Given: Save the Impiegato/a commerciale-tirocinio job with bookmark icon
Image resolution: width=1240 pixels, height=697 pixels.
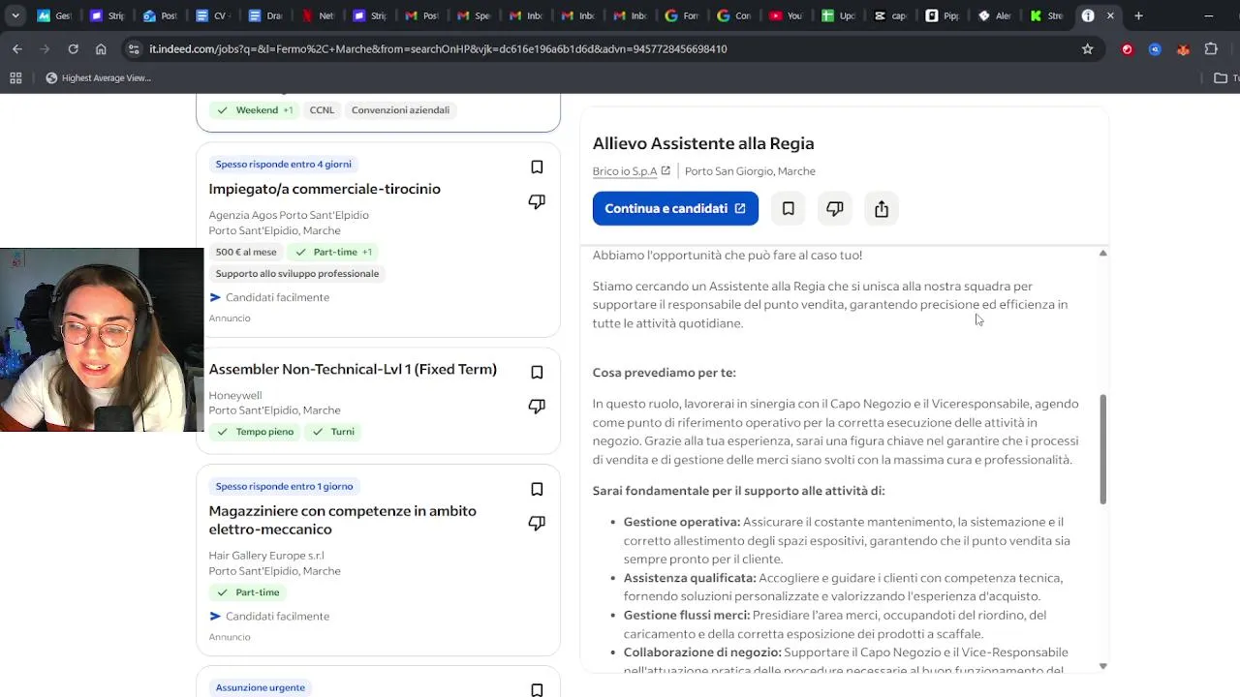Looking at the screenshot, I should [x=537, y=167].
